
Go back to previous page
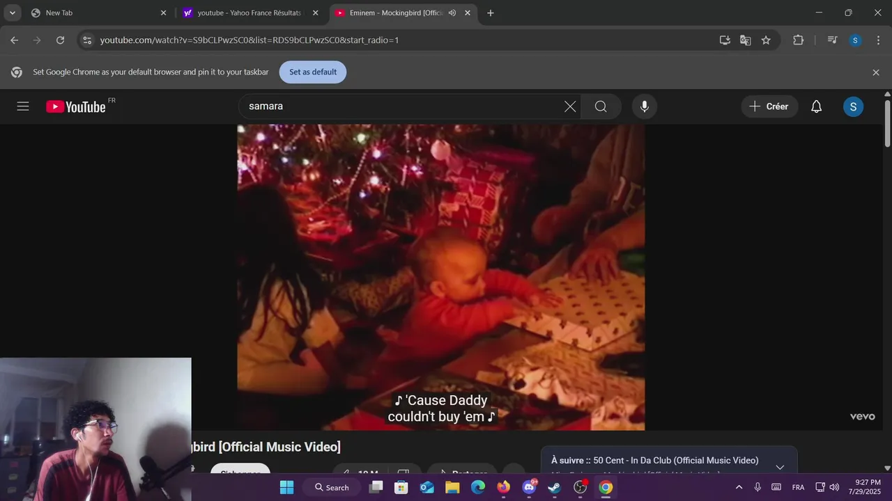pyautogui.click(x=14, y=40)
